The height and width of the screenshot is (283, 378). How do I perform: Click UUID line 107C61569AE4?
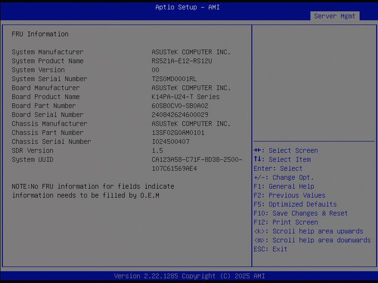click(174, 169)
